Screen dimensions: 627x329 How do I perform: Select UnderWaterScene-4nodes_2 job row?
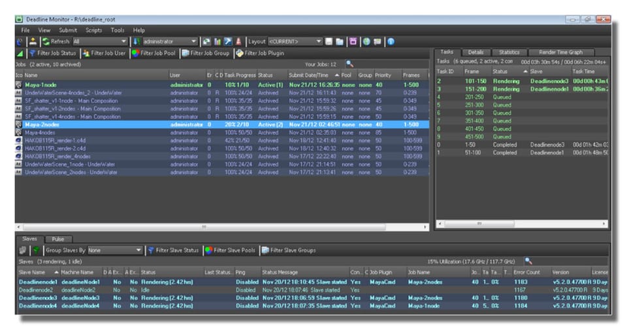click(222, 93)
